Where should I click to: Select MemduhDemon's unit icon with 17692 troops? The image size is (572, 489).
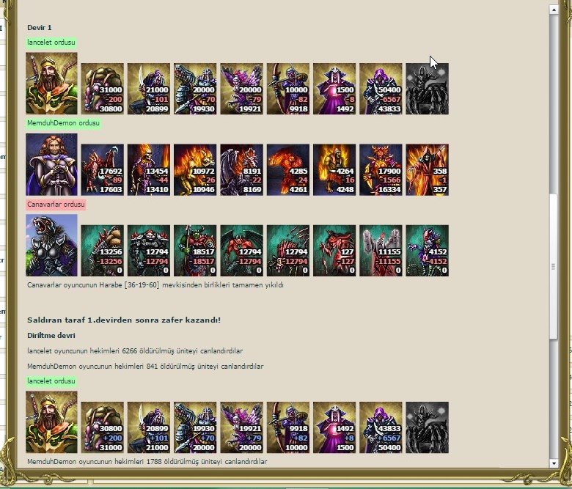click(102, 169)
